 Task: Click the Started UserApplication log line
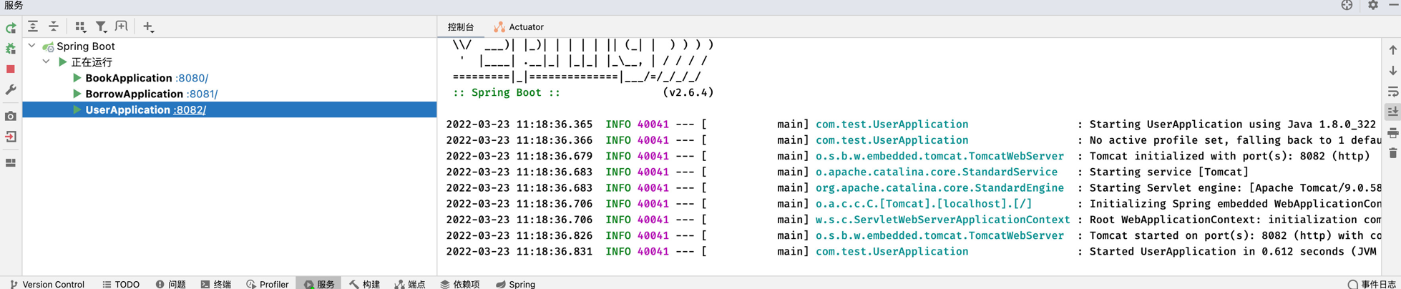coord(913,252)
